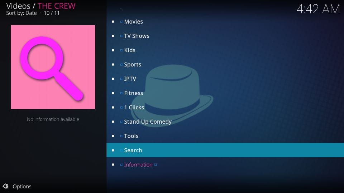This screenshot has width=344, height=193.
Task: Click the square bullet beside Tools
Action: tap(113, 136)
